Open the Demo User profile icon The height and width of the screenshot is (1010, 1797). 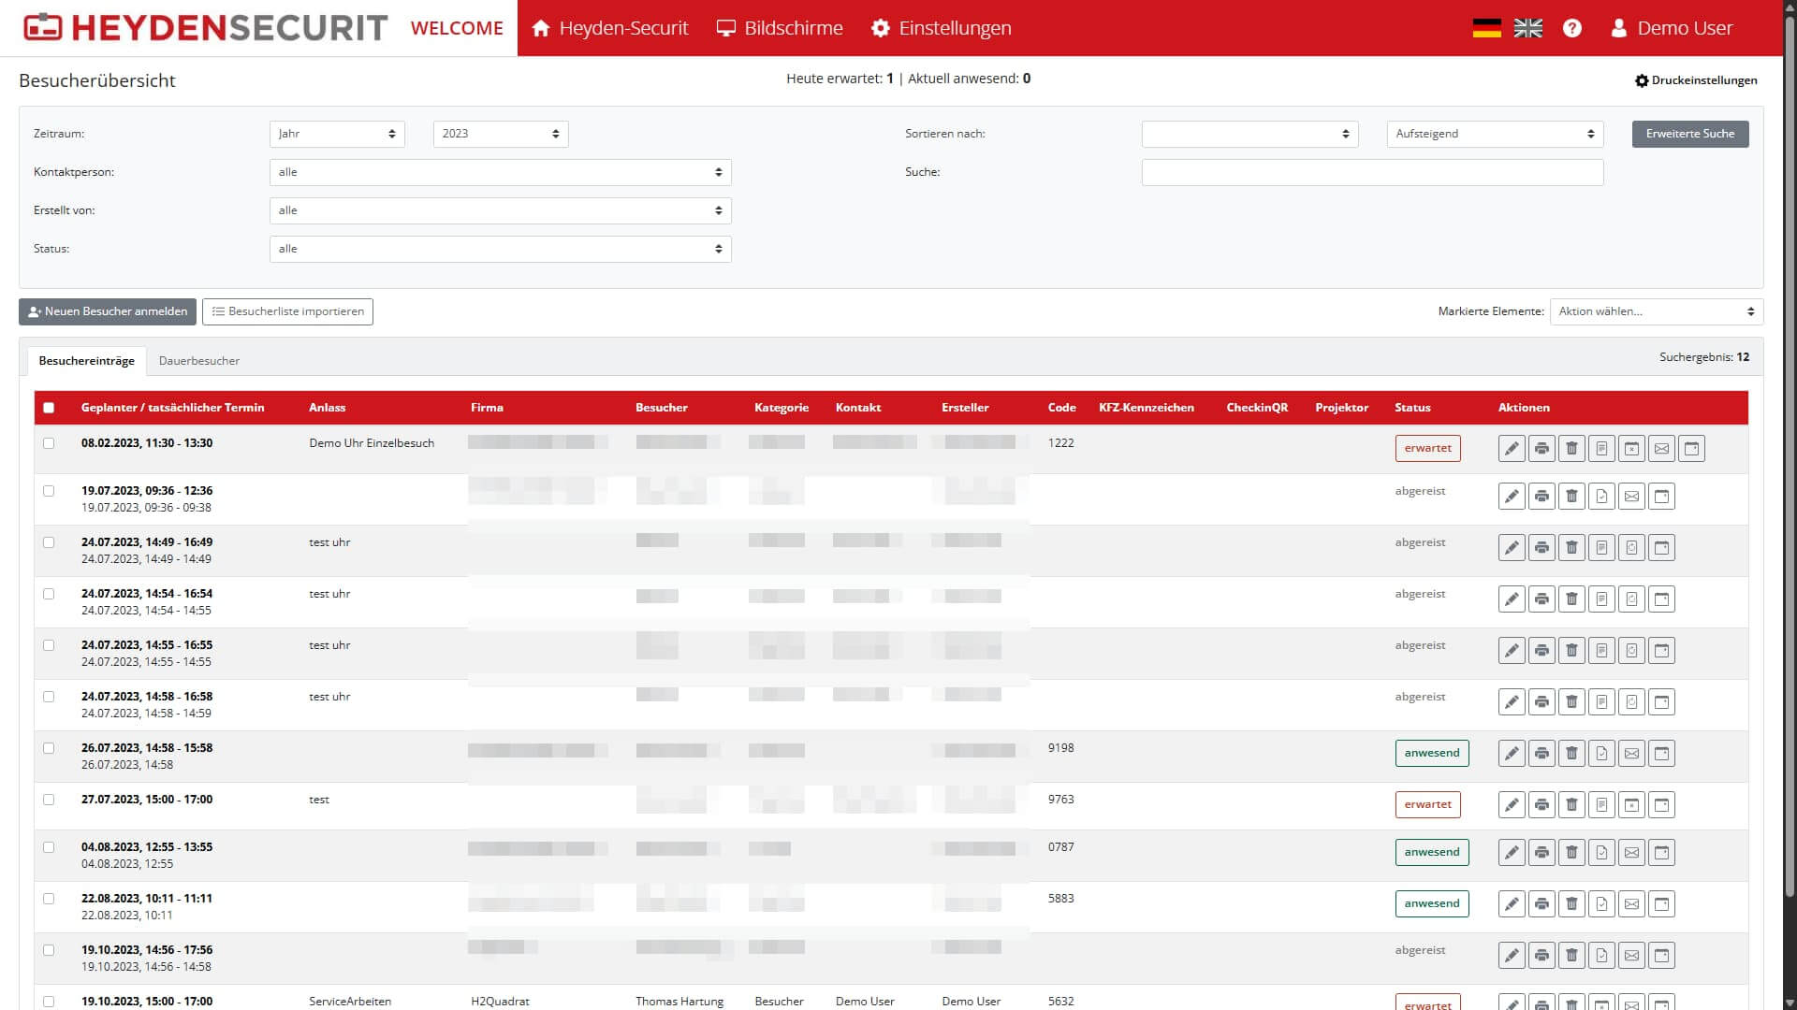pyautogui.click(x=1618, y=28)
